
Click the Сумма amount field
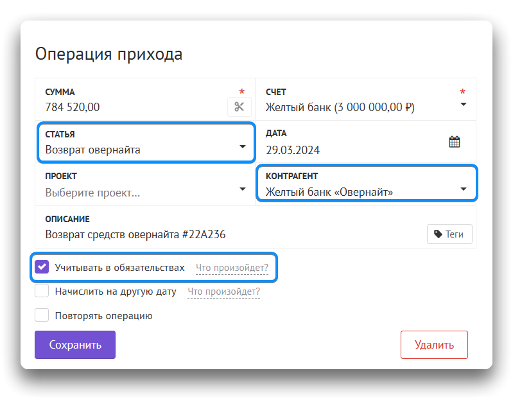click(x=128, y=107)
